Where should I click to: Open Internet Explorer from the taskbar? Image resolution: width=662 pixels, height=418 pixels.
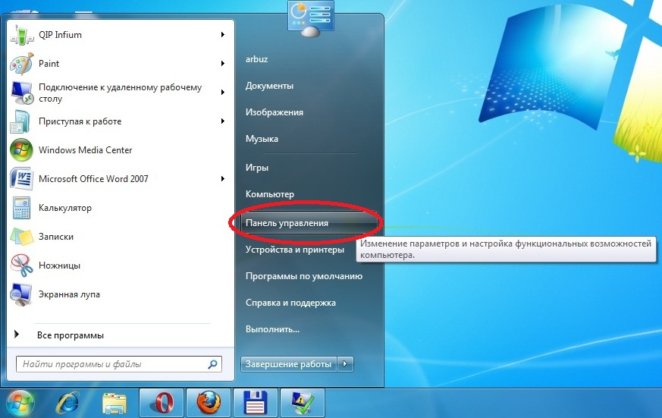coord(67,404)
